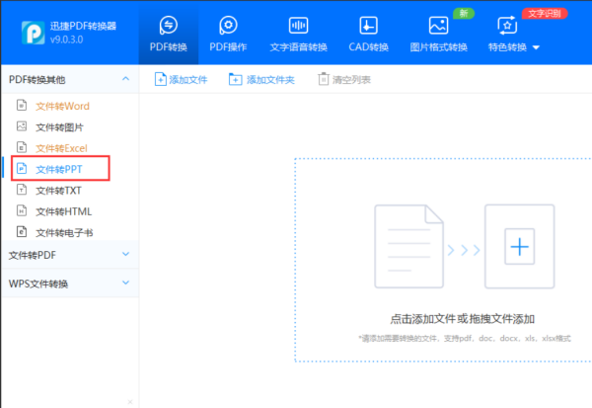The image size is (592, 408).
Task: Switch to the 特色转换 tab label
Action: (x=507, y=46)
